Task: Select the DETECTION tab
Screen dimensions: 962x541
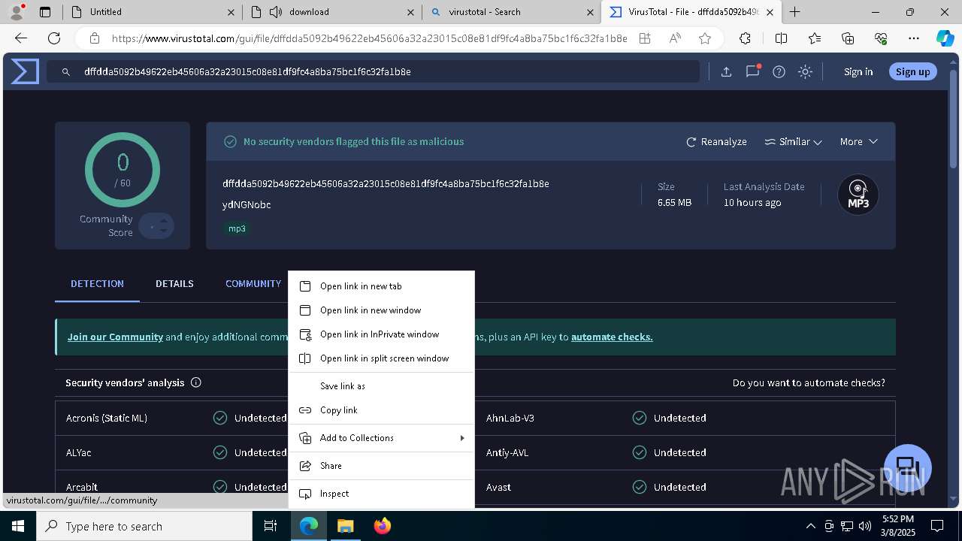Action: click(x=97, y=283)
